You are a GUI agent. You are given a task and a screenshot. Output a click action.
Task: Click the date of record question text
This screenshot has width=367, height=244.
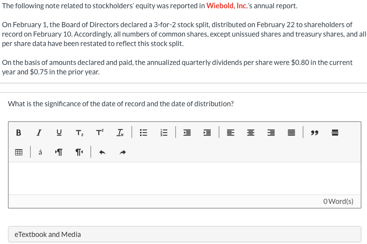(121, 104)
